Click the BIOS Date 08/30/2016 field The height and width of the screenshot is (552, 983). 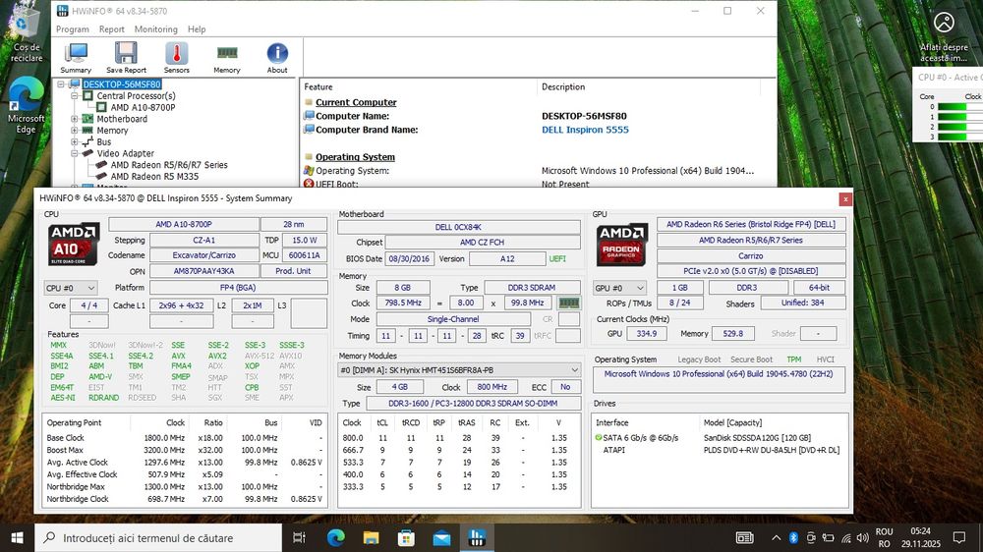point(409,258)
